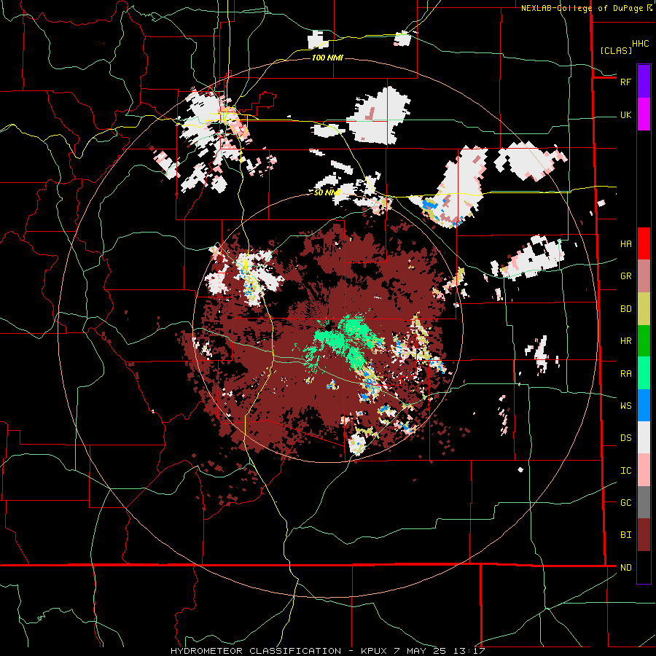Click the UK magenta legend swatch
Screen dimensions: 656x656
(644, 114)
